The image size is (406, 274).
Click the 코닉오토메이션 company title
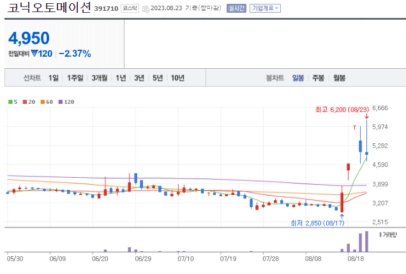49,7
